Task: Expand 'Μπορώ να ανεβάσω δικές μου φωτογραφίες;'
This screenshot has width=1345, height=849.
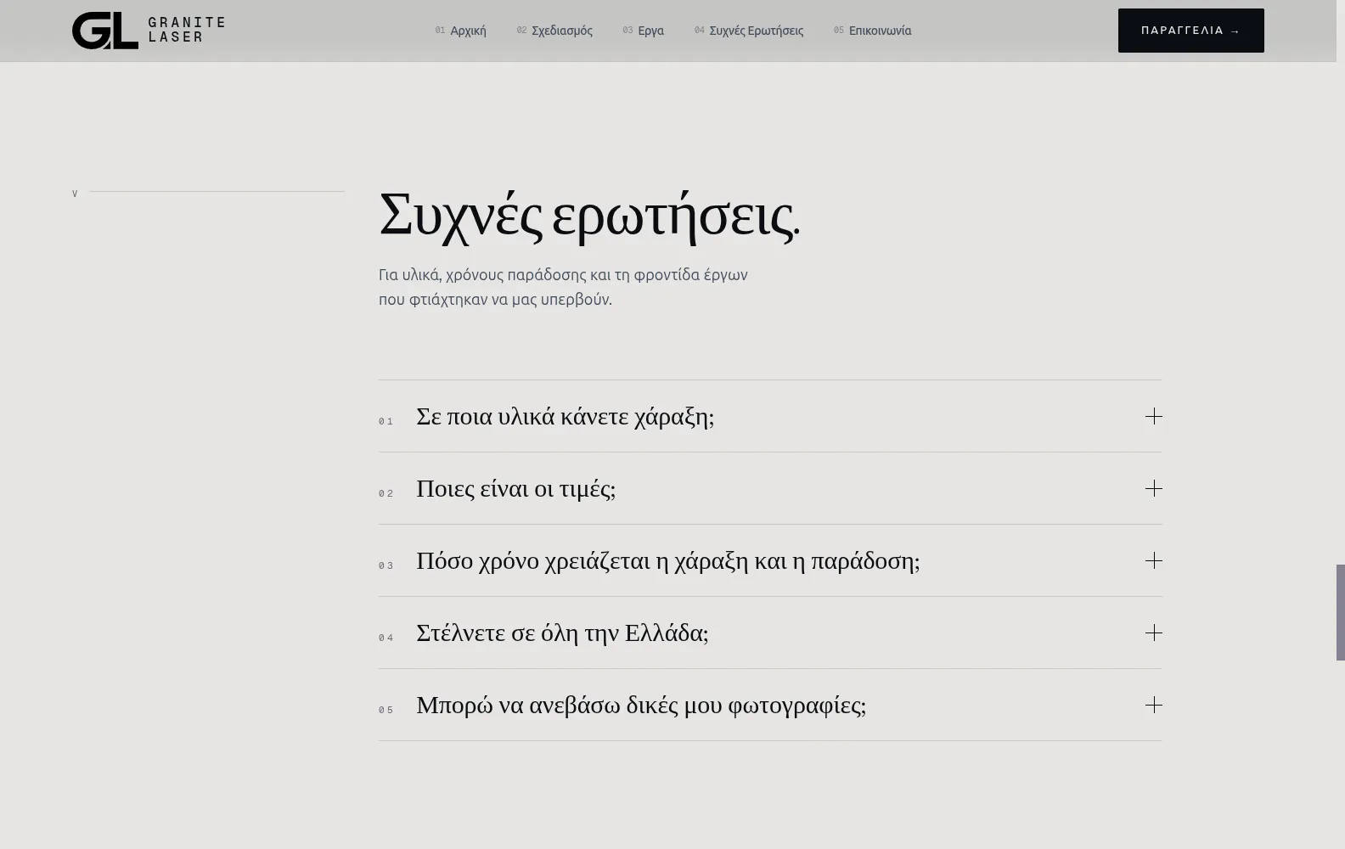Action: click(x=770, y=705)
